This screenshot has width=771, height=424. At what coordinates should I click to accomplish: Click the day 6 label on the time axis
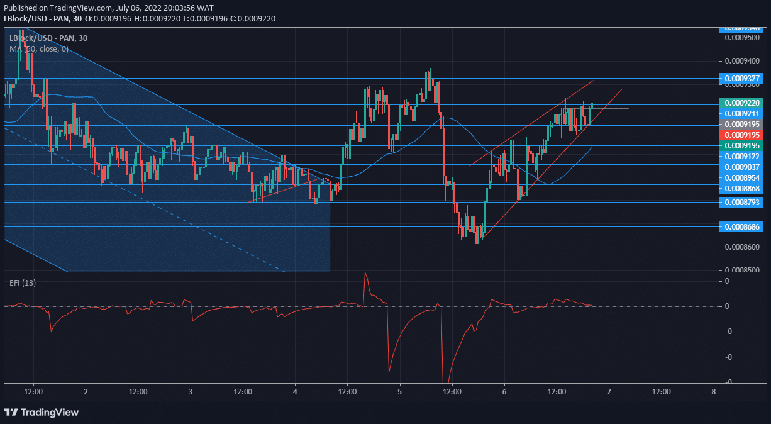coord(504,391)
